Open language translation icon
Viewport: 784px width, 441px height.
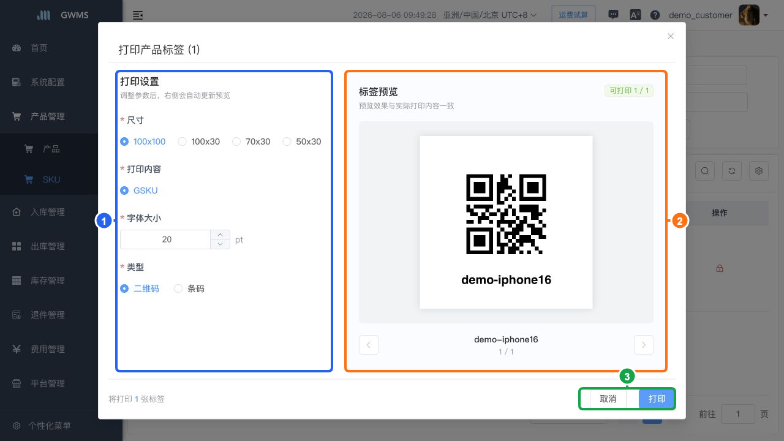click(x=635, y=15)
